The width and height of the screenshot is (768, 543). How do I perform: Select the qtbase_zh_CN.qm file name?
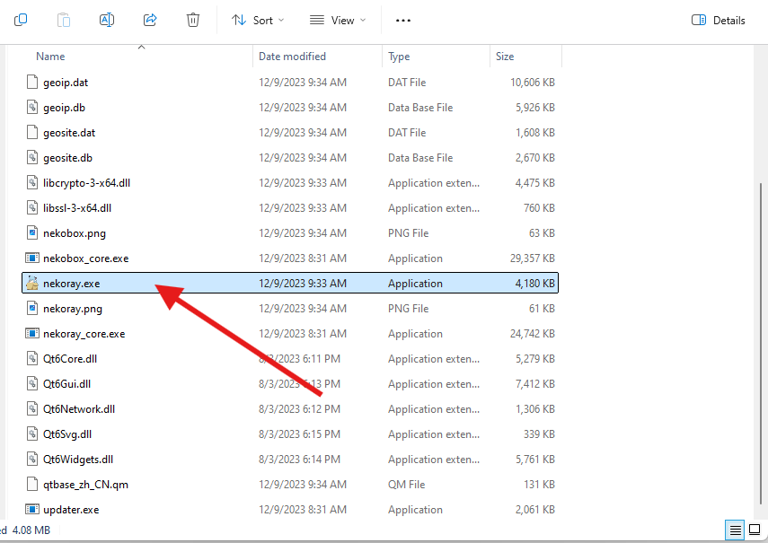[85, 485]
